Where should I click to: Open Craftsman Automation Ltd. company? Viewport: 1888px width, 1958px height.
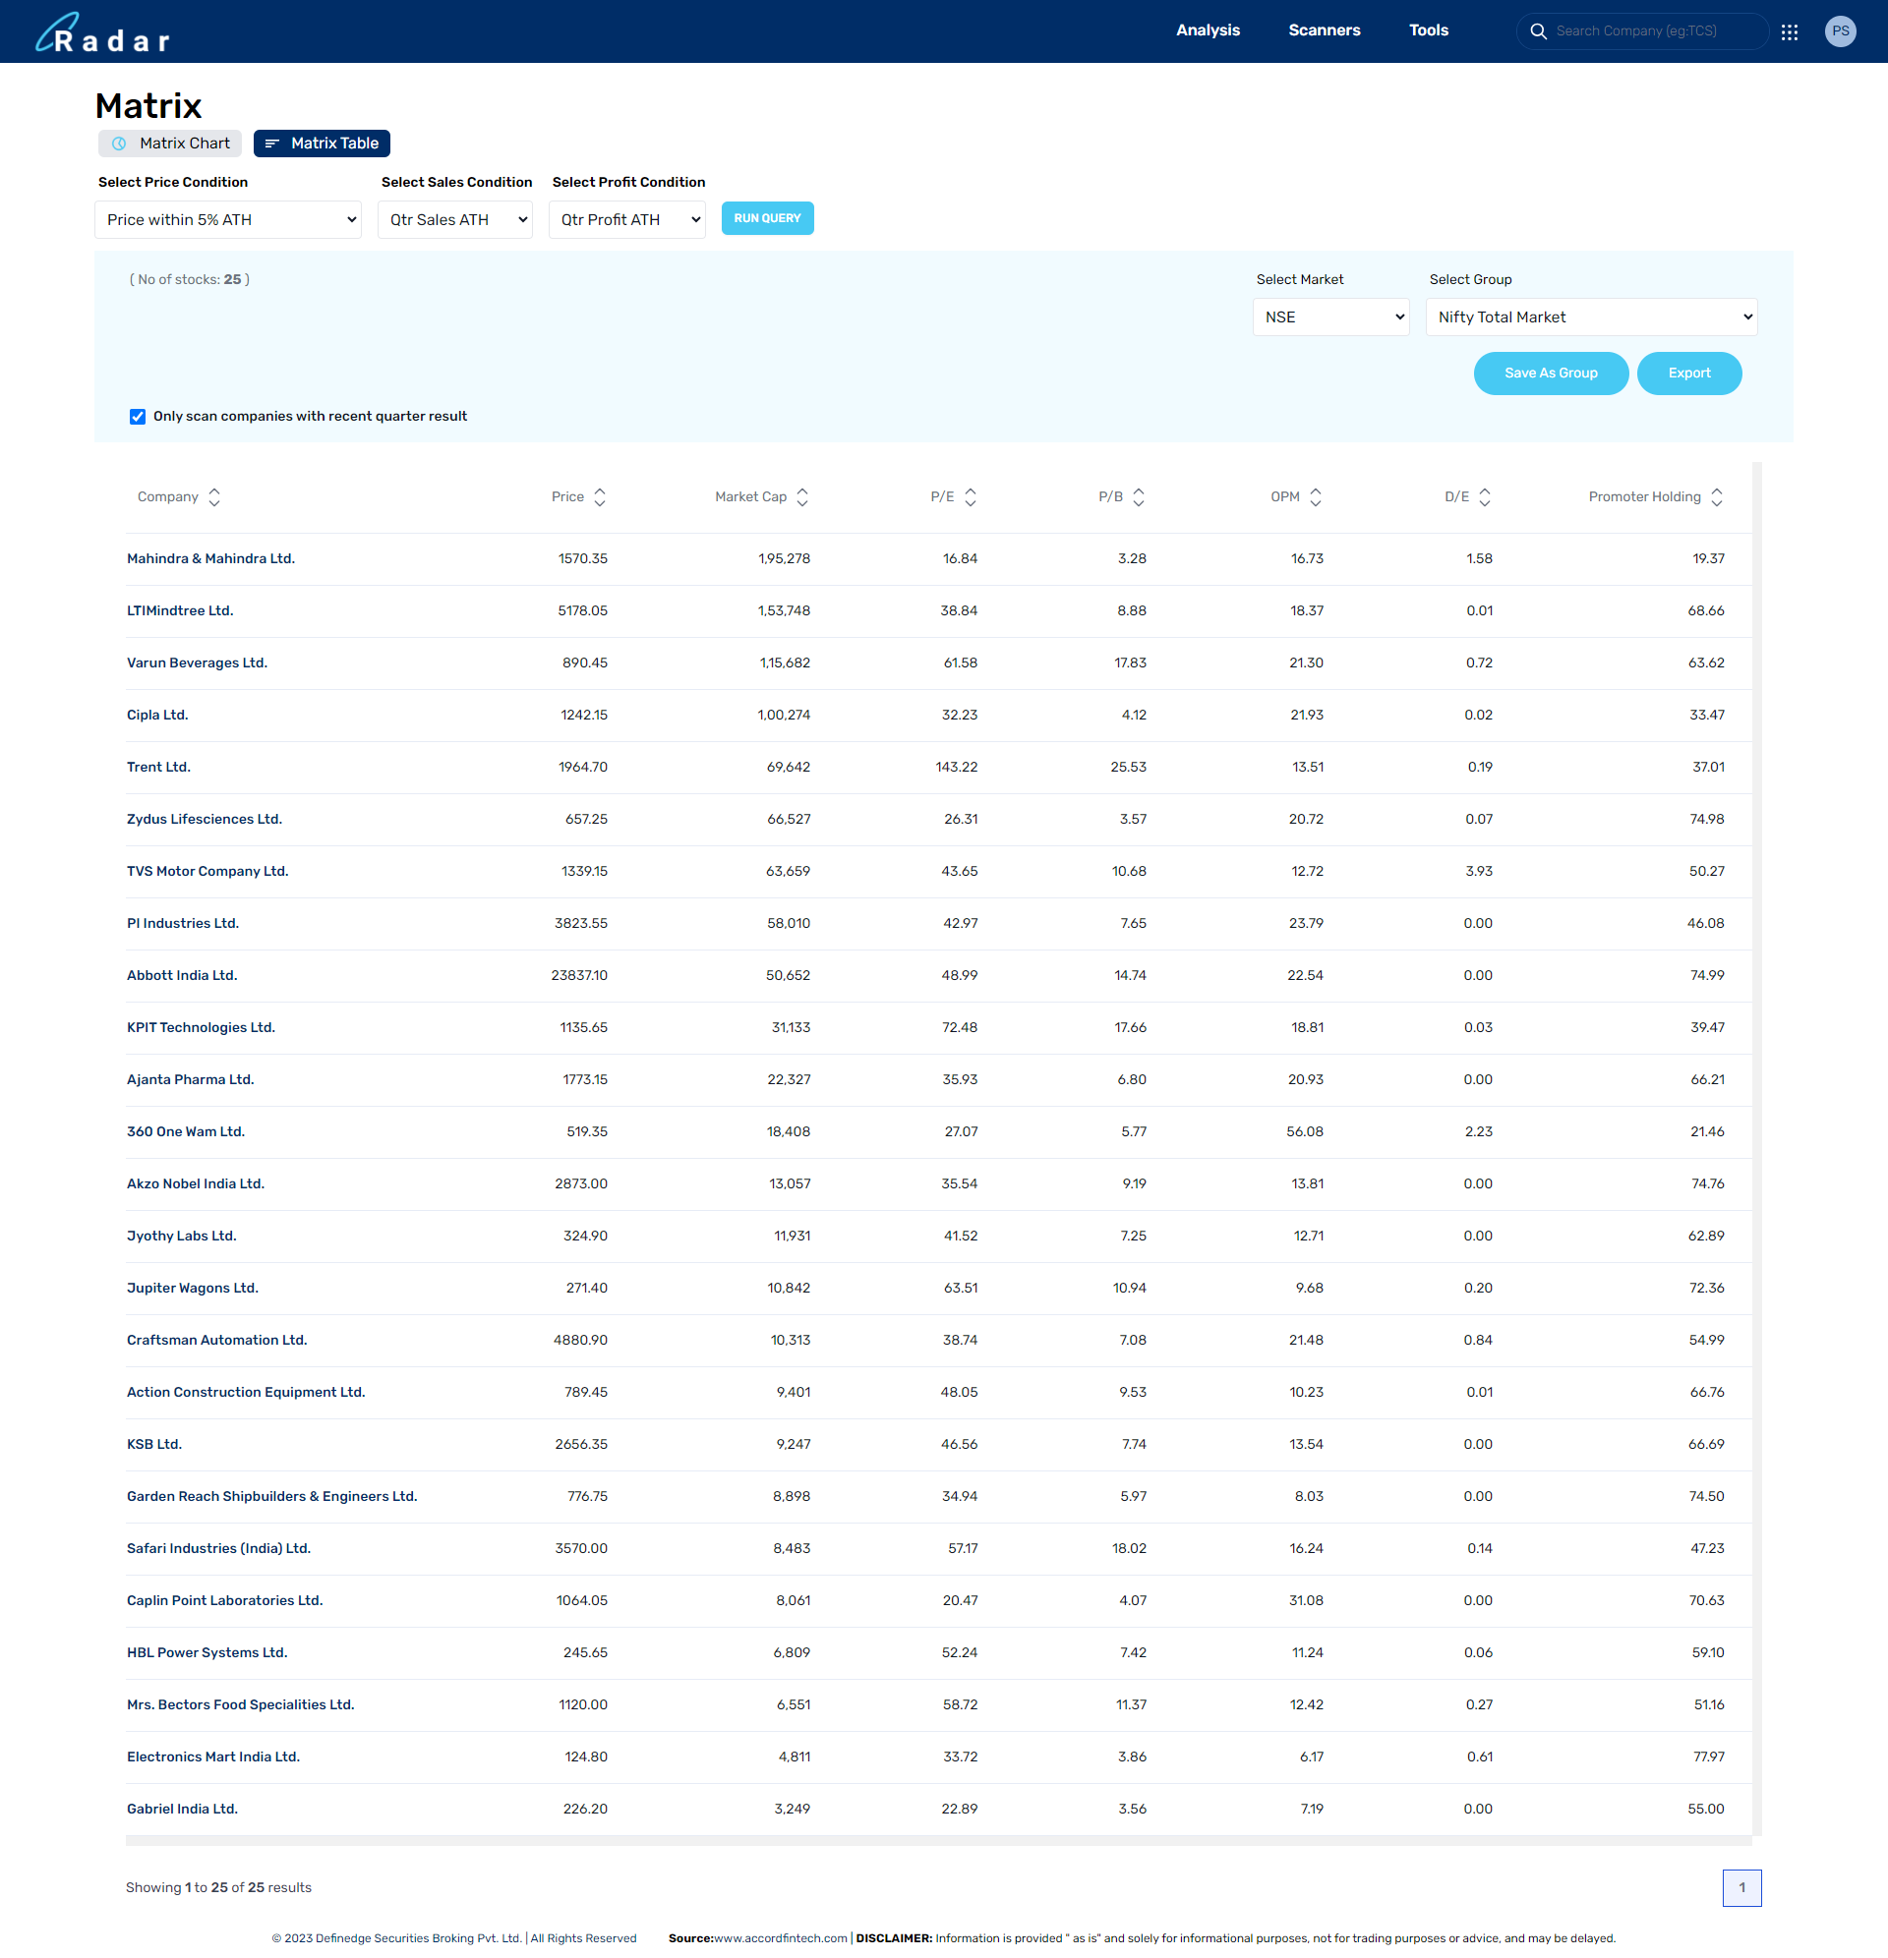(217, 1340)
